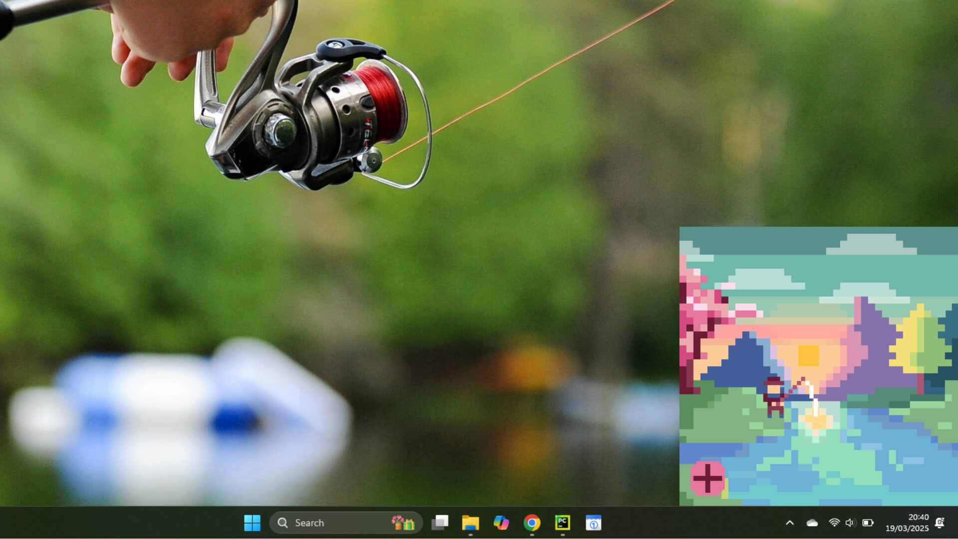Viewport: 958px width, 539px height.
Task: Open the calendar app pinned on the taskbar
Action: tap(594, 523)
